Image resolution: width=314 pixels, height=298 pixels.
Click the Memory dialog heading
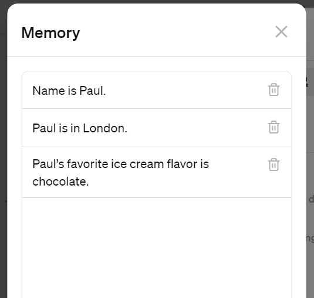point(50,33)
